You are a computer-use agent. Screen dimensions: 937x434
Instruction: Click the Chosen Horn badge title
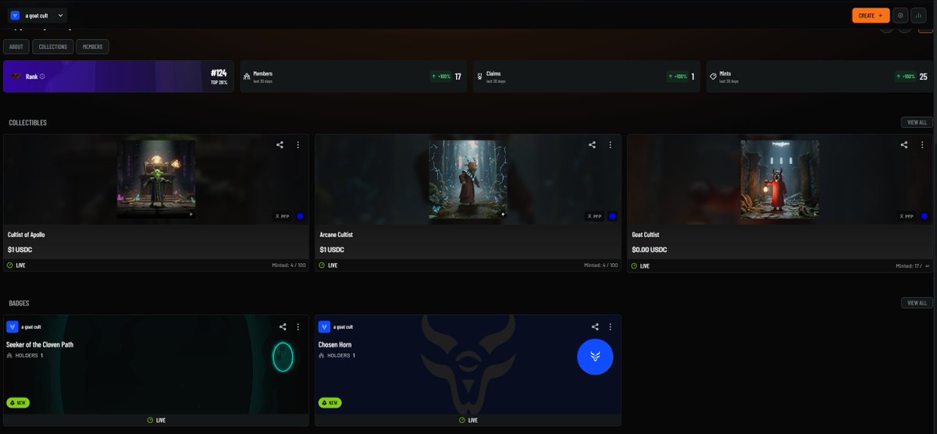coord(335,344)
